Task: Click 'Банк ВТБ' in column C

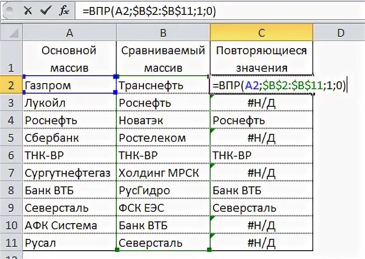Action: pos(261,189)
